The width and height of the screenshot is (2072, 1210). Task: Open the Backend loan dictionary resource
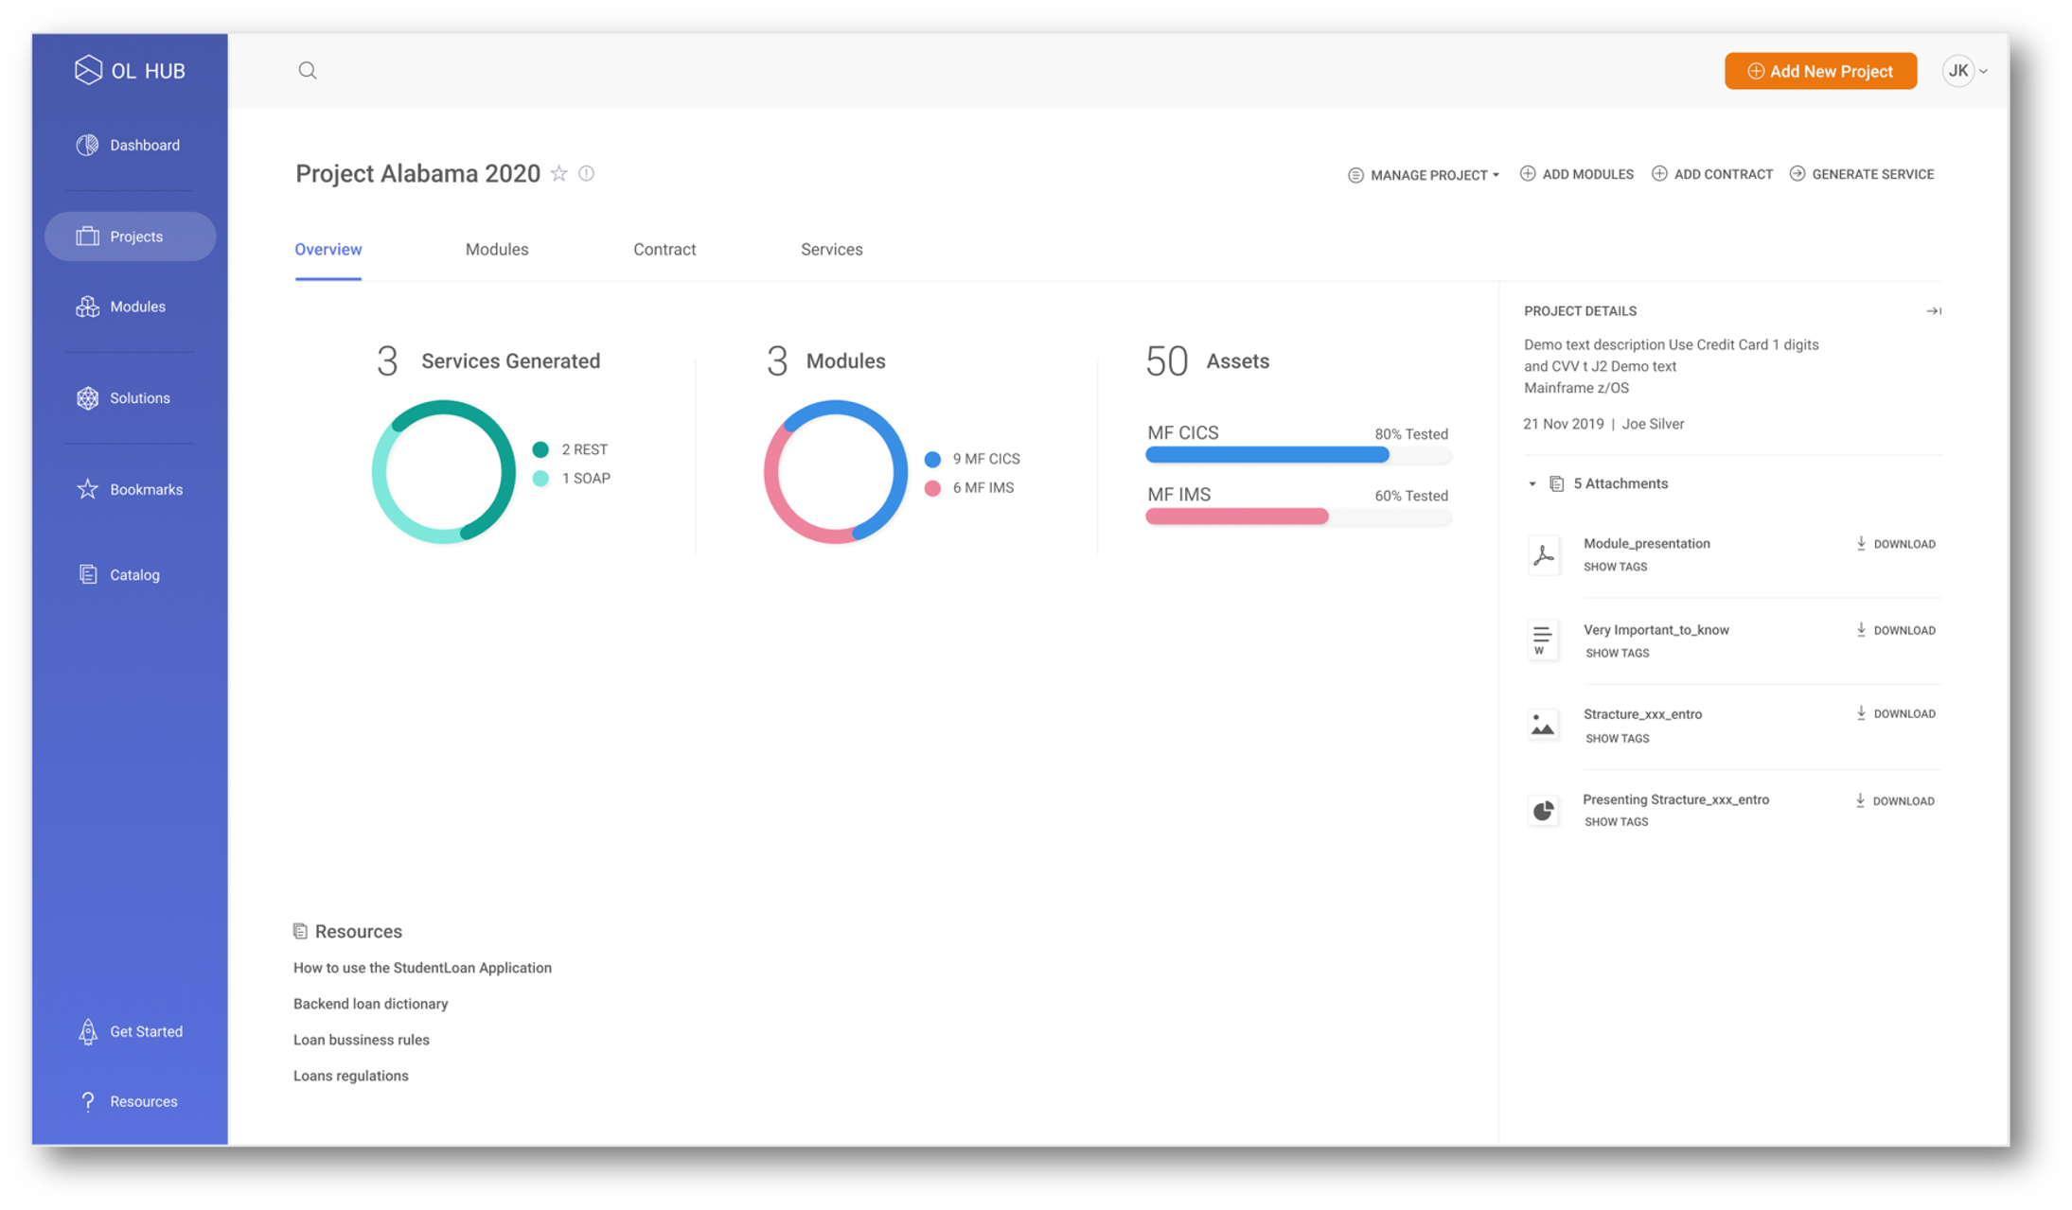click(x=370, y=1004)
